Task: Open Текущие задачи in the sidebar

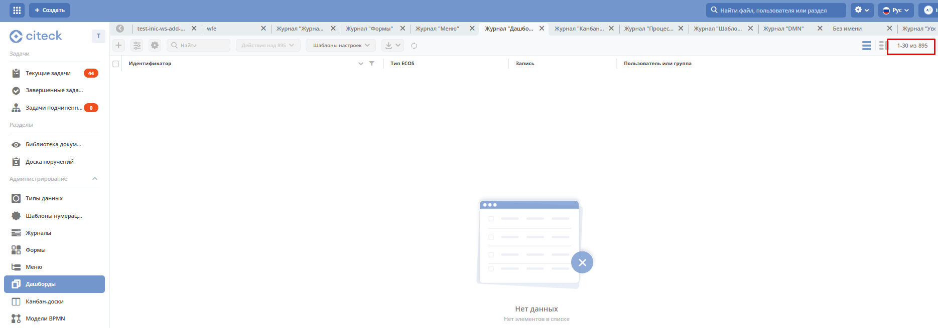Action: tap(48, 73)
